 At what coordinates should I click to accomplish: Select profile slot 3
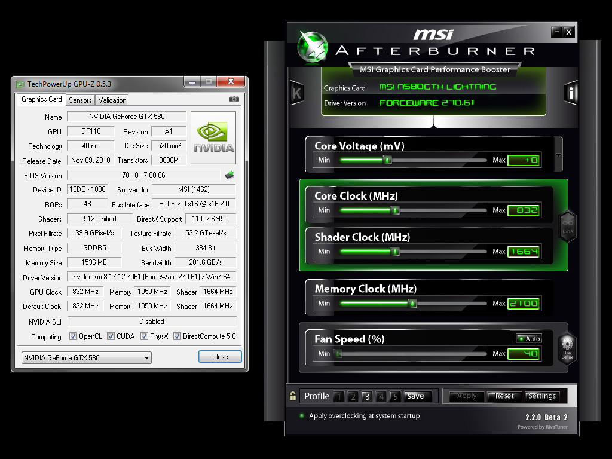coord(367,397)
